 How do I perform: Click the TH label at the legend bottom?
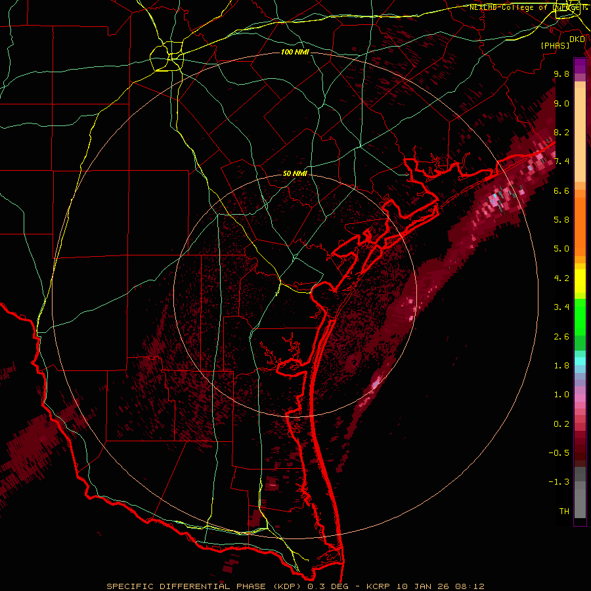click(x=564, y=512)
